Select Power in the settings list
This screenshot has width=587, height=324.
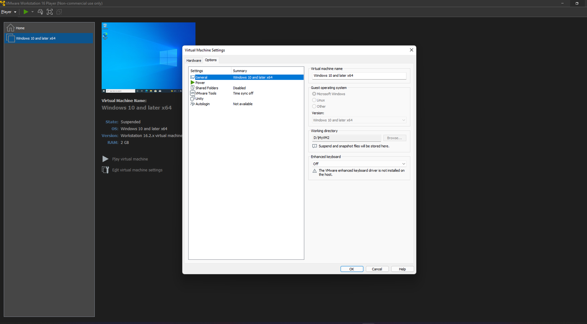point(200,83)
